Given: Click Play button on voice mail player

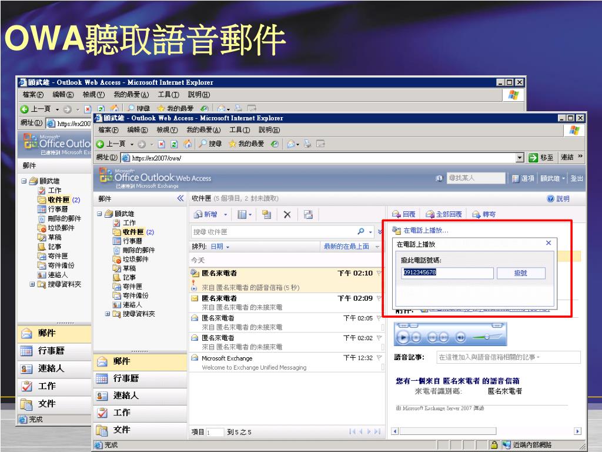Looking at the screenshot, I should [x=403, y=337].
